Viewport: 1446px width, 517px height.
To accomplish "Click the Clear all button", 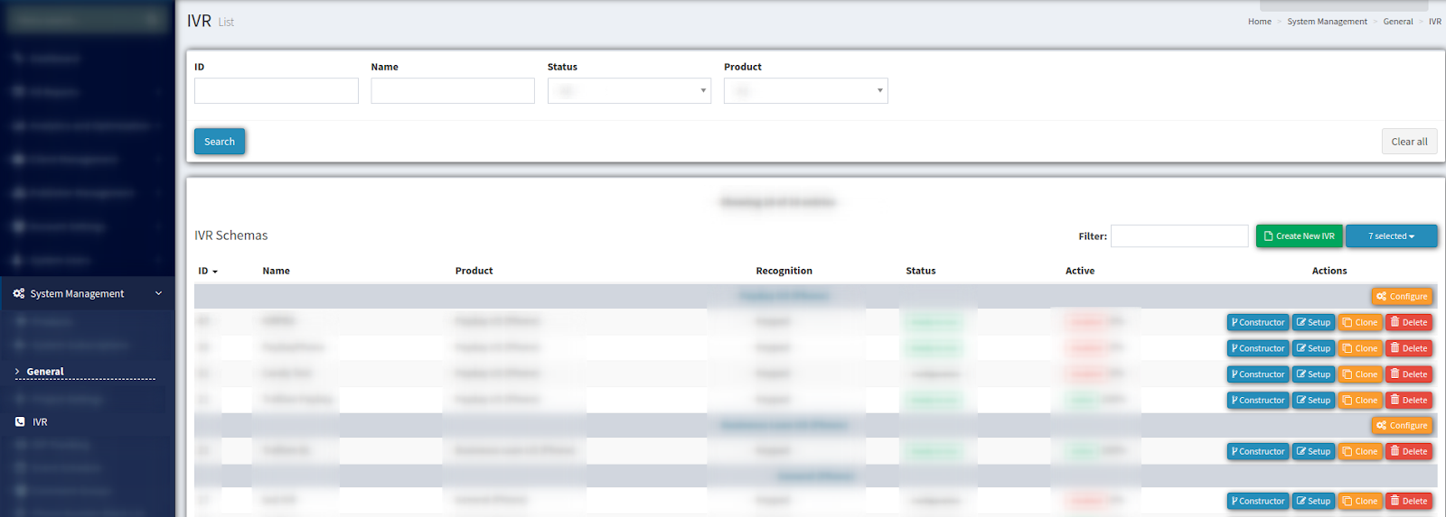I will point(1409,142).
